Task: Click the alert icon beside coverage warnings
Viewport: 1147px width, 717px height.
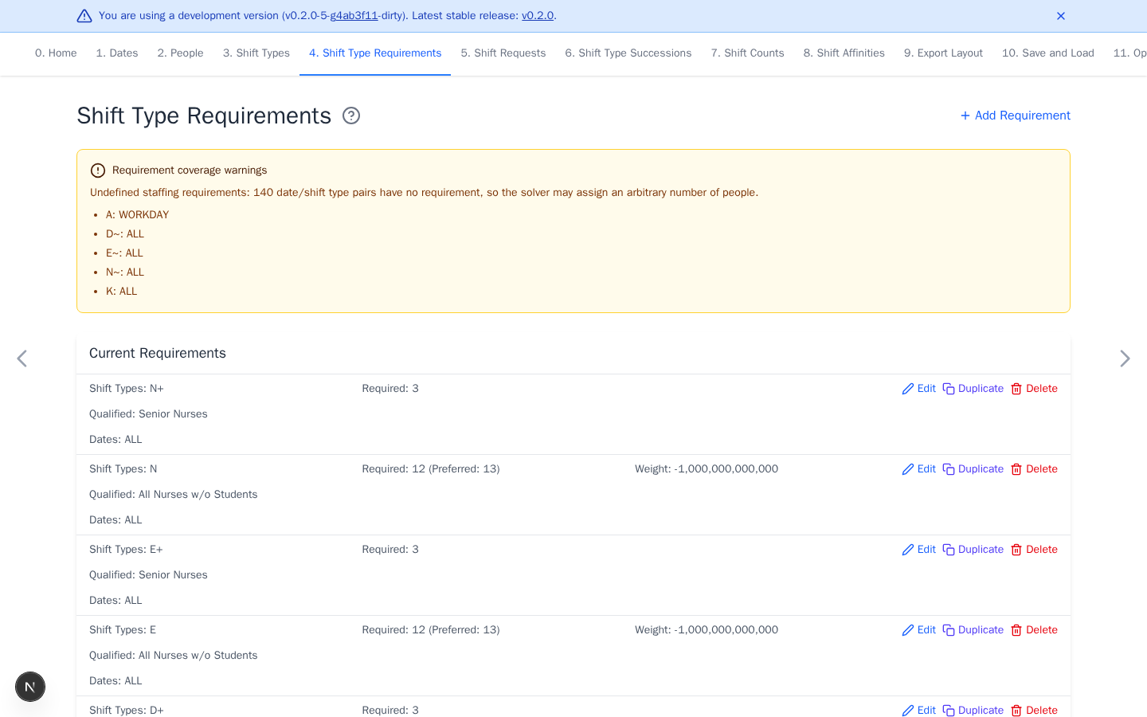Action: click(98, 170)
